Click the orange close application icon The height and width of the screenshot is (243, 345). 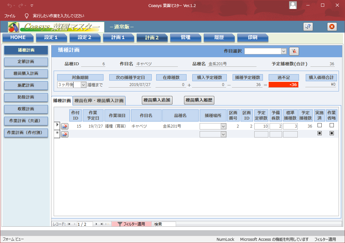(x=332, y=27)
